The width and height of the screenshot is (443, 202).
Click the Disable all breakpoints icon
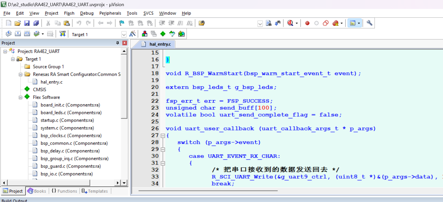coord(326,23)
